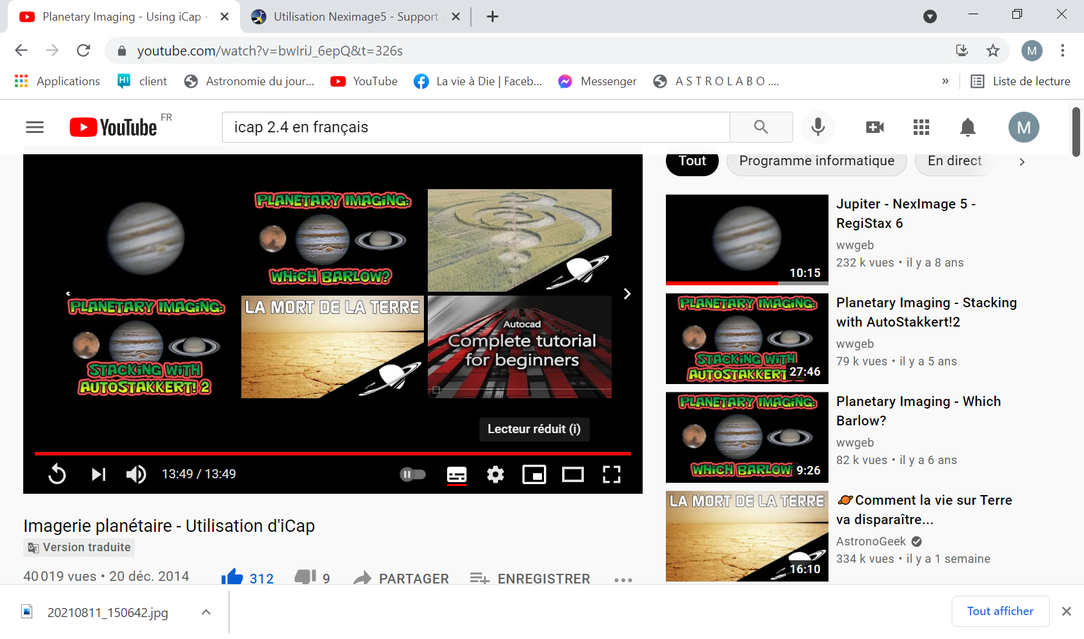Go to next end-screen suggestions page
1084x639 pixels.
[627, 294]
